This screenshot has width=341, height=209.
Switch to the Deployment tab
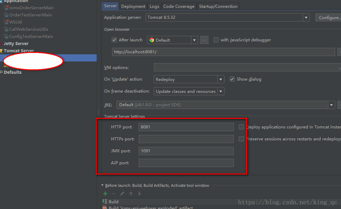point(133,6)
